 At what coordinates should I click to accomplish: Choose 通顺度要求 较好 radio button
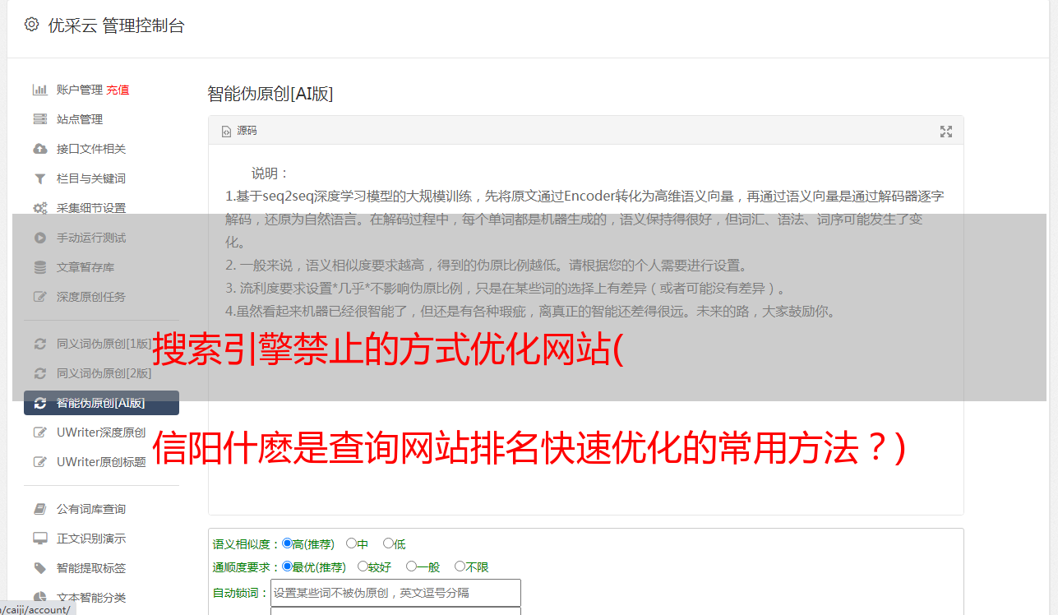point(363,566)
